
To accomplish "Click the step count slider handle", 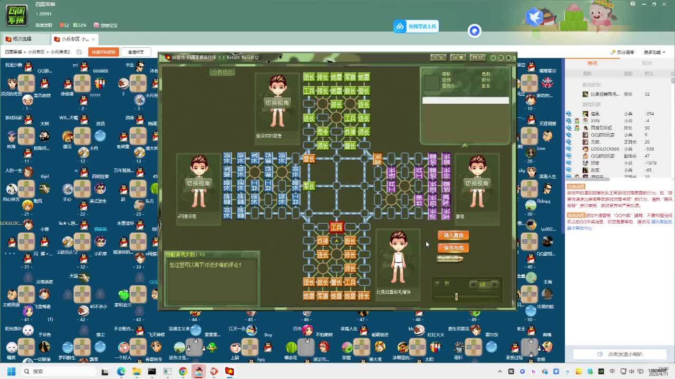I will 456,297.
